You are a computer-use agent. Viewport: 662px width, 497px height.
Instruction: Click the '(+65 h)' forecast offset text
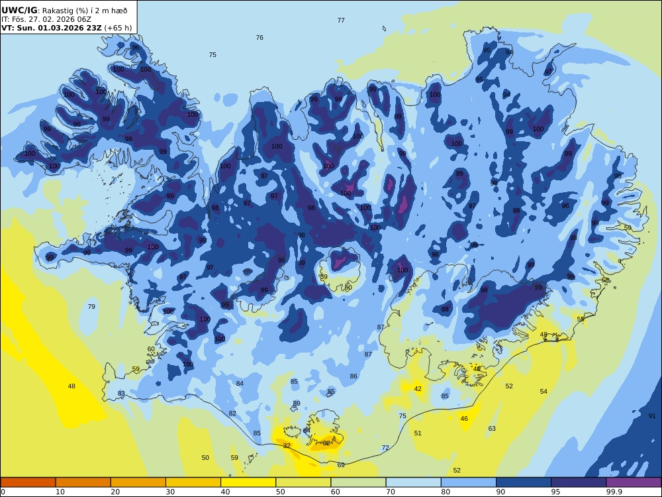tap(118, 28)
